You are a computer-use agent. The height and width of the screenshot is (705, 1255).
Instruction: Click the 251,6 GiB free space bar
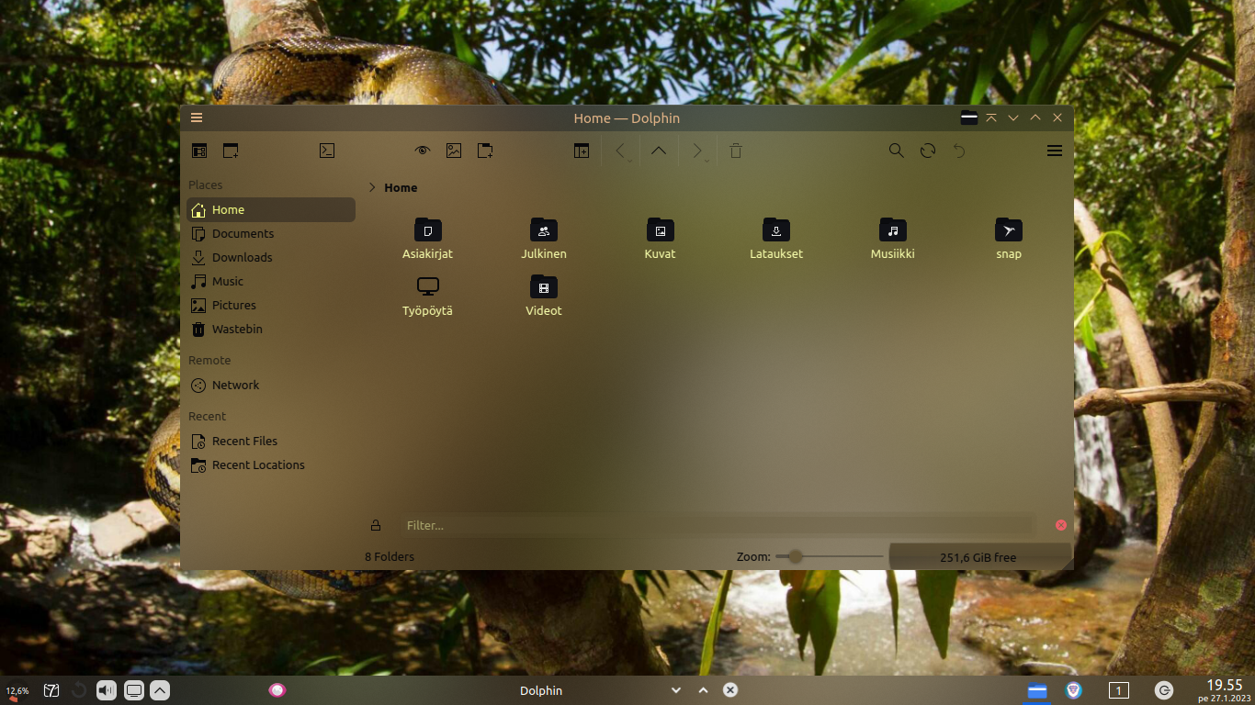[978, 556]
